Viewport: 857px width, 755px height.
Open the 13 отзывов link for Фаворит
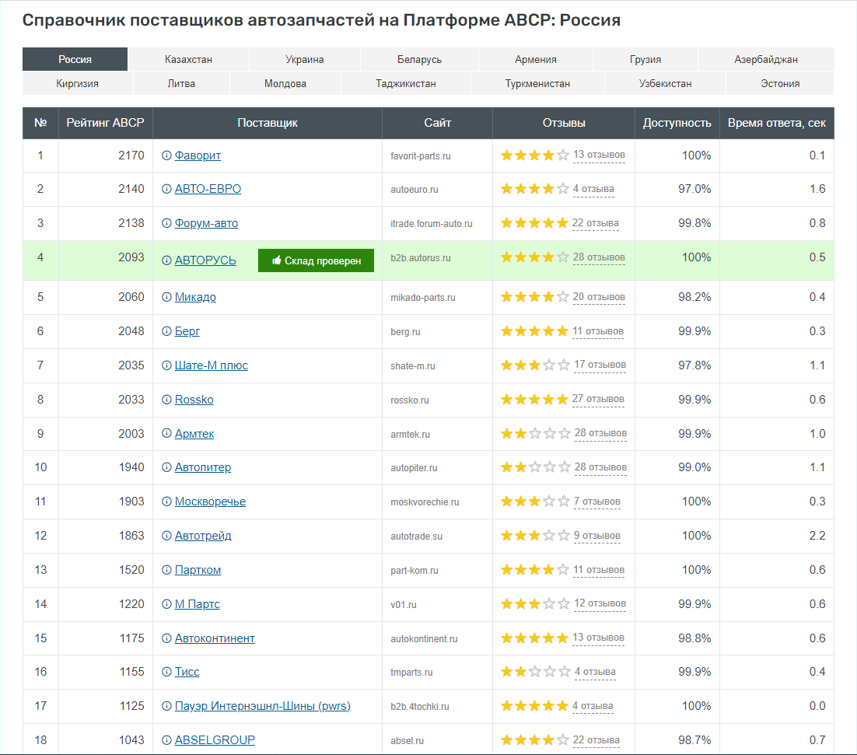coord(599,156)
